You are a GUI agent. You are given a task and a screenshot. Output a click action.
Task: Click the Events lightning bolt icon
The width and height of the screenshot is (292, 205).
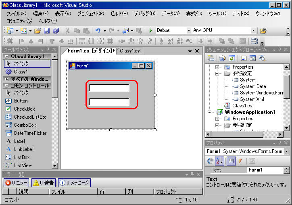tap(240, 161)
